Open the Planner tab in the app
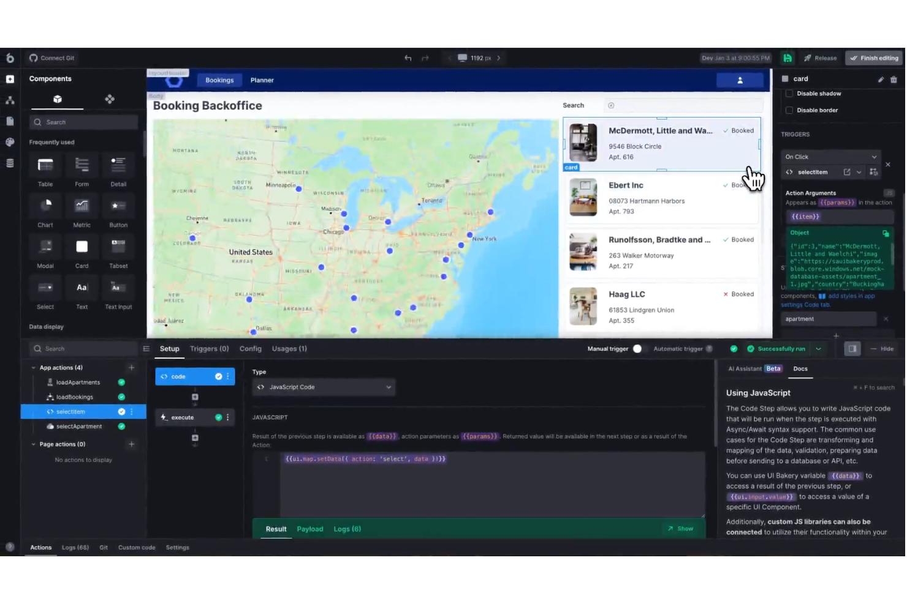The width and height of the screenshot is (907, 604). pos(262,80)
